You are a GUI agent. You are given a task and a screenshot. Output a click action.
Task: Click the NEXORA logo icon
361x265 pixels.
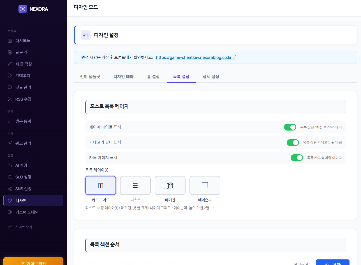coord(22,9)
